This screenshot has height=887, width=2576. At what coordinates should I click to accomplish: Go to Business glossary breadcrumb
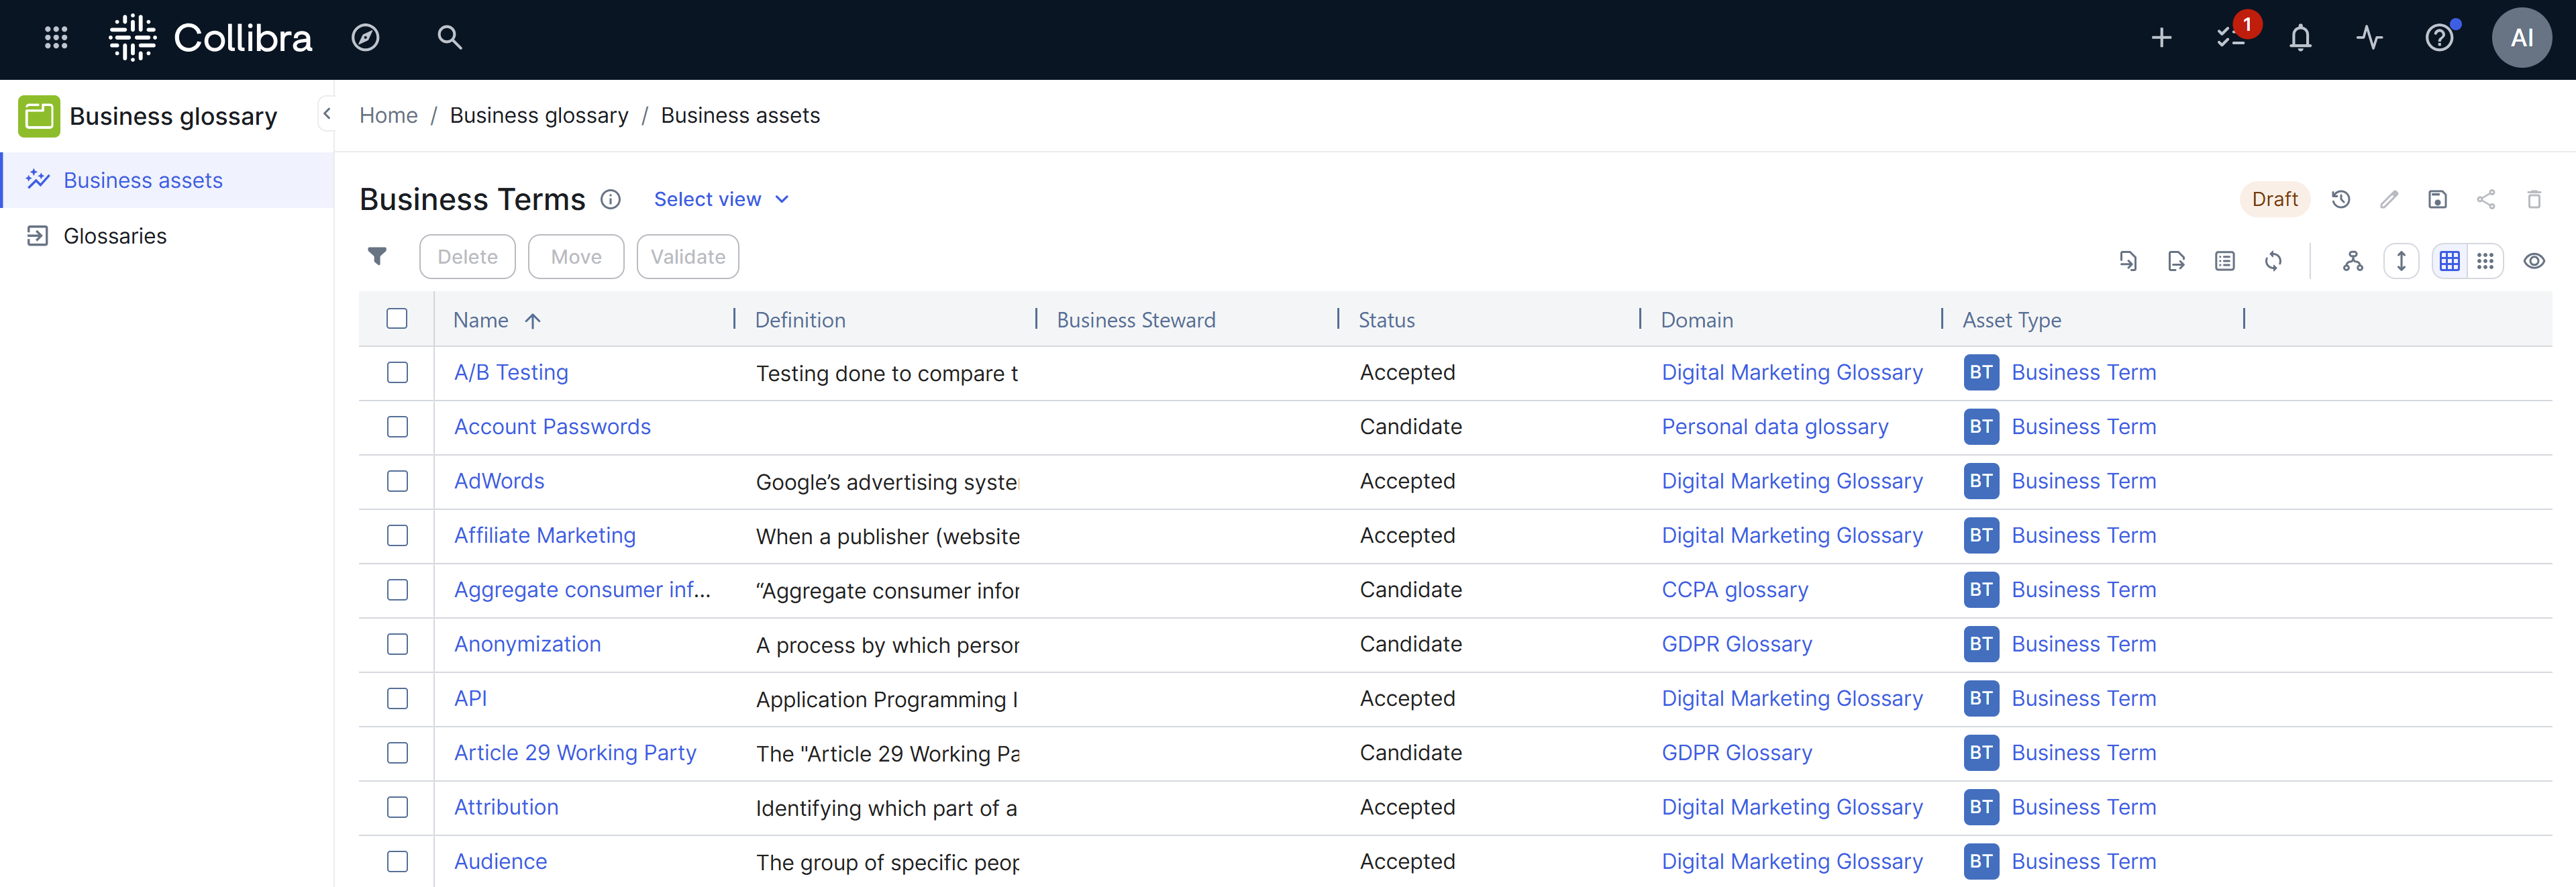point(539,115)
